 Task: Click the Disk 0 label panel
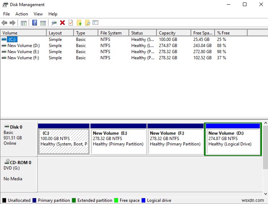pos(19,139)
